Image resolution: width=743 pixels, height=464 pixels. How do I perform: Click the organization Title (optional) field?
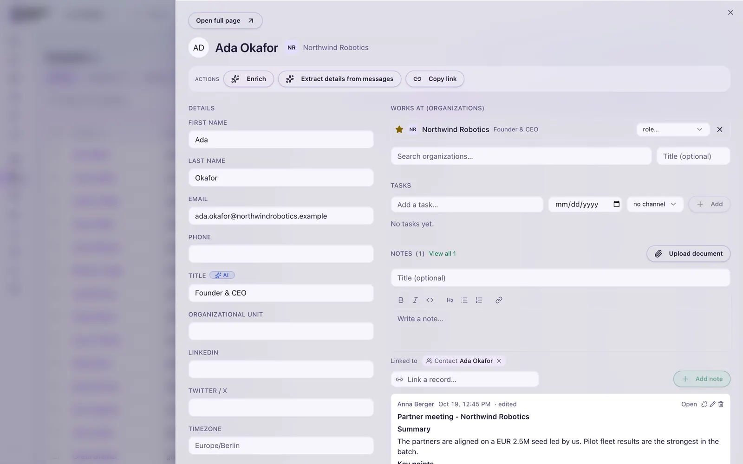tap(693, 156)
